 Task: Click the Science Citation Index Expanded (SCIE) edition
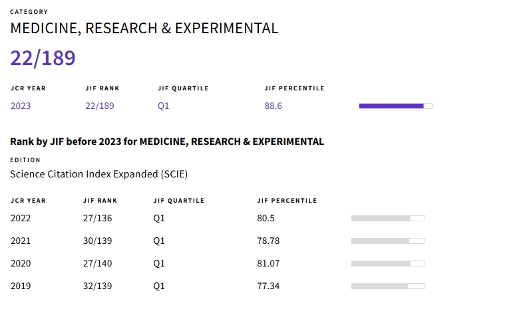pos(98,174)
